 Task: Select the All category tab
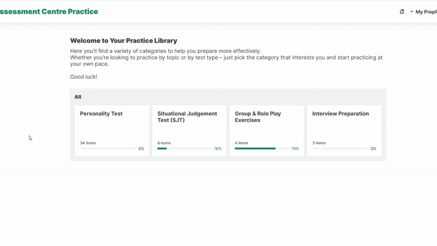click(x=78, y=97)
